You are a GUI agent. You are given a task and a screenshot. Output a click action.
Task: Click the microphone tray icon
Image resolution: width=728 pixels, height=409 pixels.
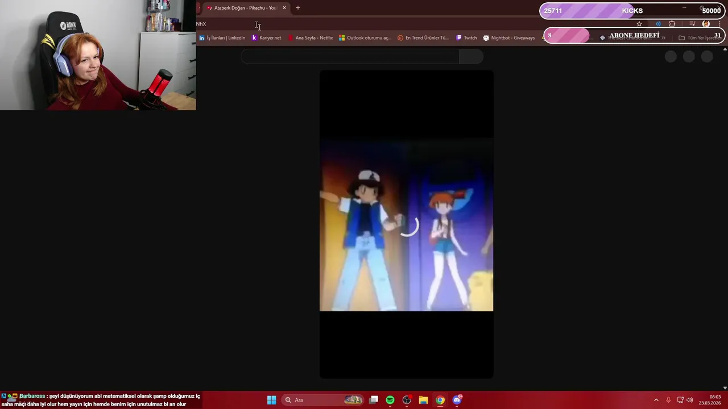coord(668,400)
